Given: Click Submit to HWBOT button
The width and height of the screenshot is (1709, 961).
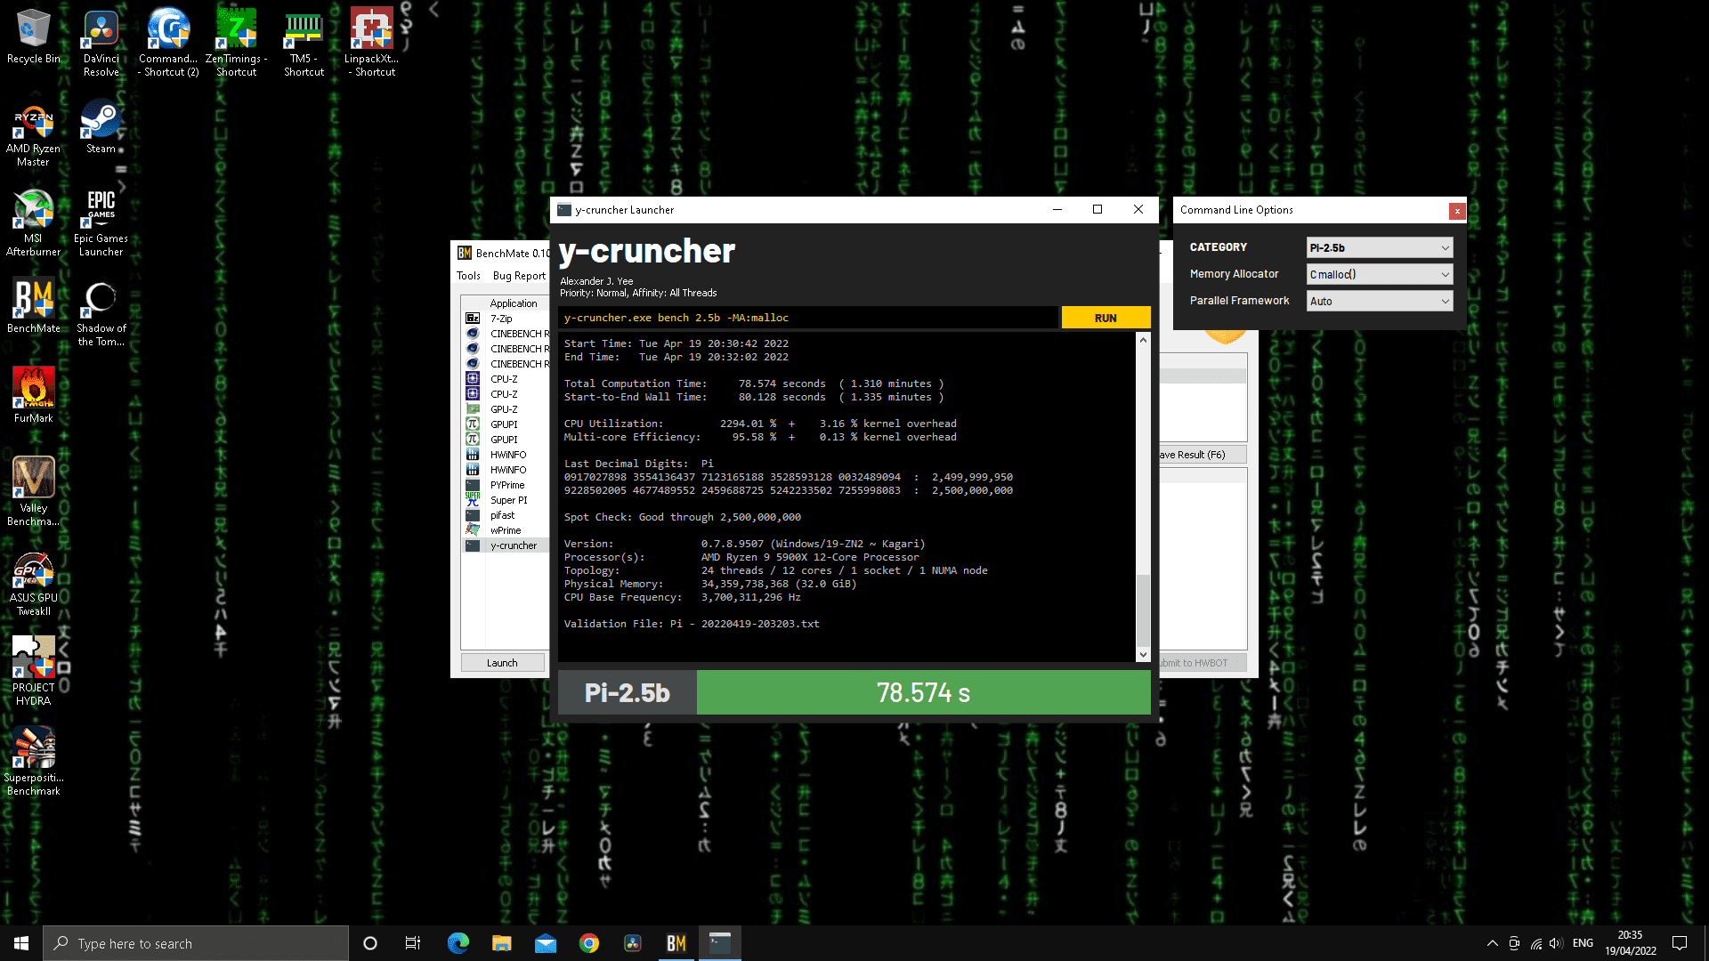Looking at the screenshot, I should [1202, 663].
